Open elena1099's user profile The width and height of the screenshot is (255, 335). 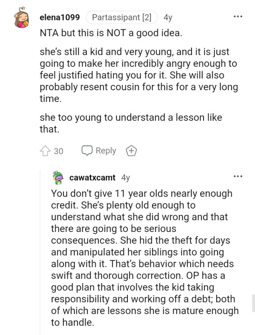click(59, 17)
